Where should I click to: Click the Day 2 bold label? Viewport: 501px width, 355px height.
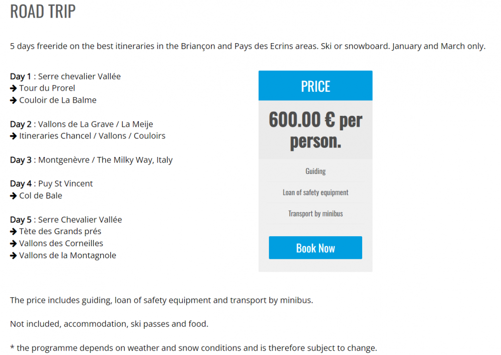coord(21,124)
